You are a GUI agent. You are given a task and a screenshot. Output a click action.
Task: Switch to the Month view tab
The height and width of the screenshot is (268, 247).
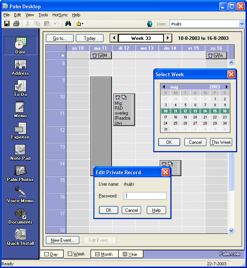pyautogui.click(x=105, y=254)
